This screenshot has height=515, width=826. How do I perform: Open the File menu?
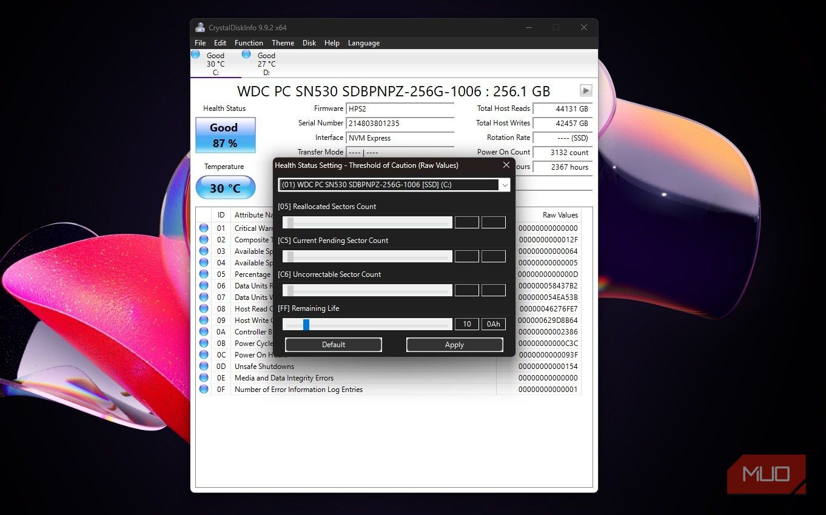click(x=200, y=43)
